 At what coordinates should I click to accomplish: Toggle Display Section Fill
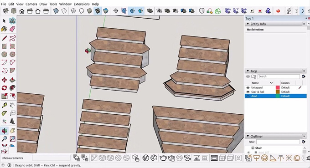[x=140, y=11]
